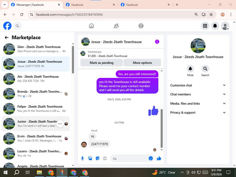Viewport: 236px width, 177px height.
Task: Open the 26°C Clear weather widget
Action: point(164,172)
